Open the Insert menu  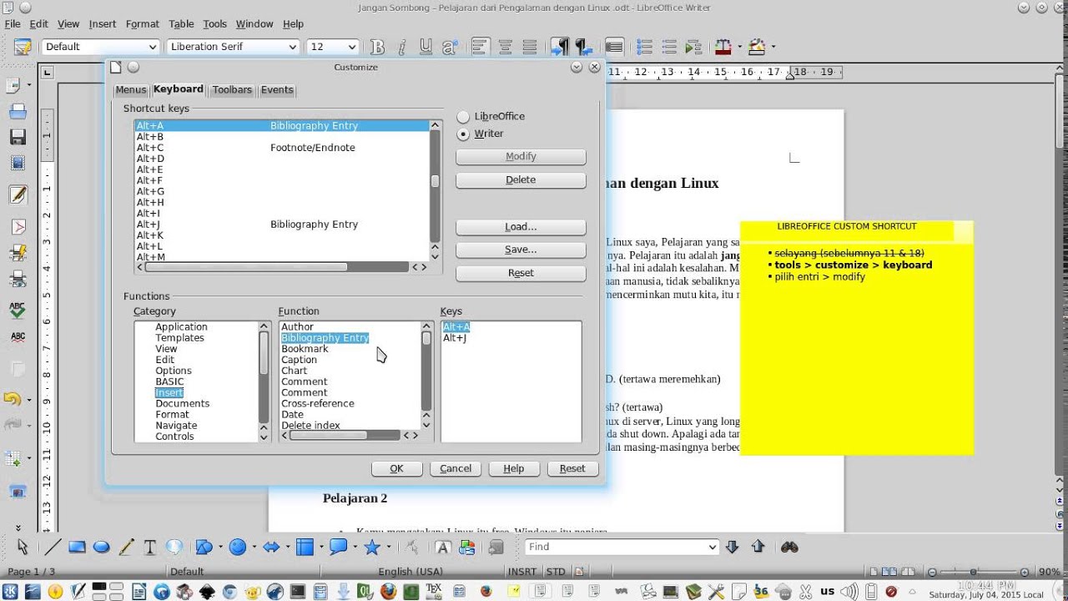[103, 24]
